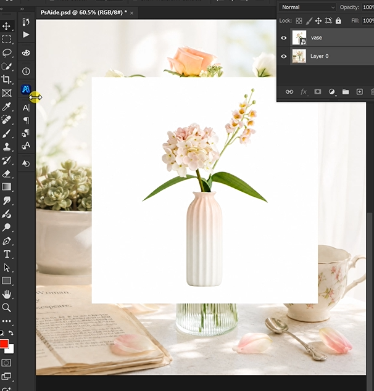
Task: Select the Pen tool
Action: [x=7, y=241]
